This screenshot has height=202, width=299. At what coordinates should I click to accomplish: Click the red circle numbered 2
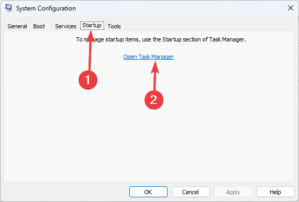click(154, 100)
